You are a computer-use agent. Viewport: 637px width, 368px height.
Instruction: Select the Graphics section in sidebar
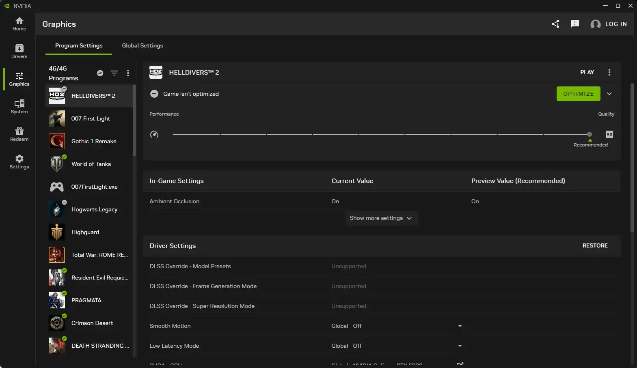pos(19,79)
